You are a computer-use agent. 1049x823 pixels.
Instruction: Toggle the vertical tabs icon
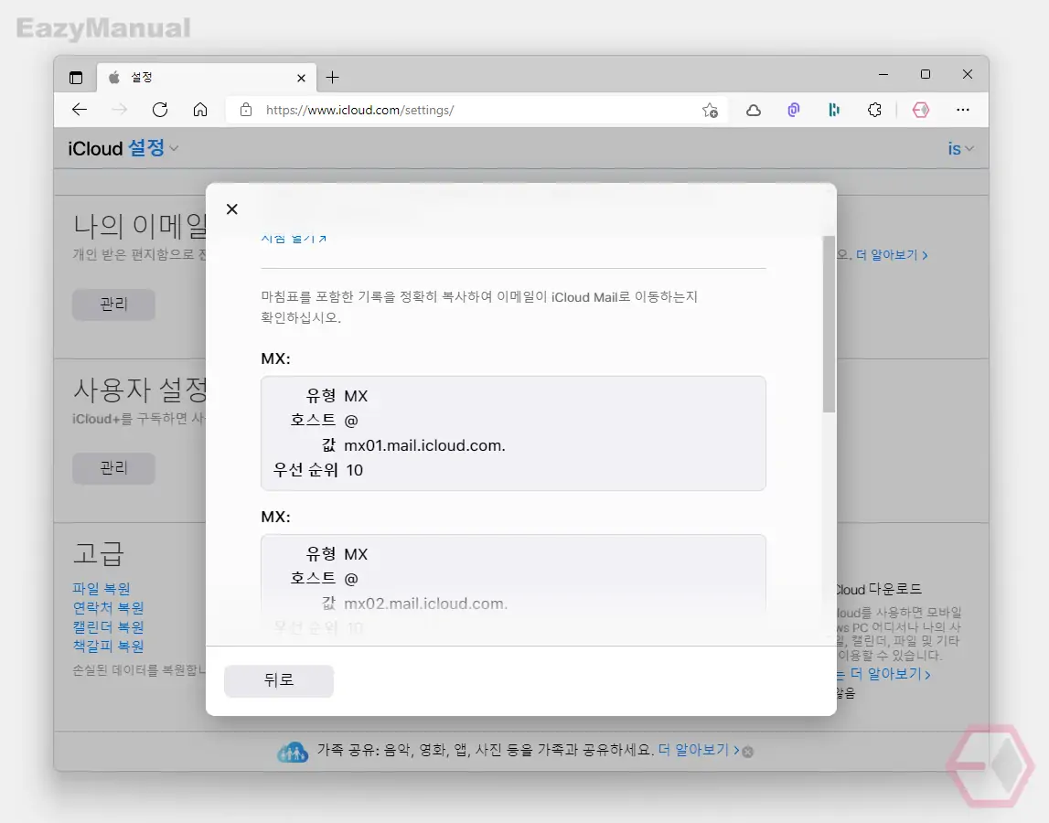[x=76, y=78]
